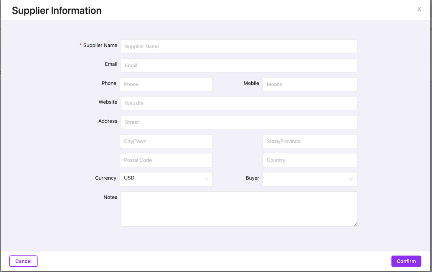
Task: Click the Supplier Name input field
Action: [x=239, y=46]
